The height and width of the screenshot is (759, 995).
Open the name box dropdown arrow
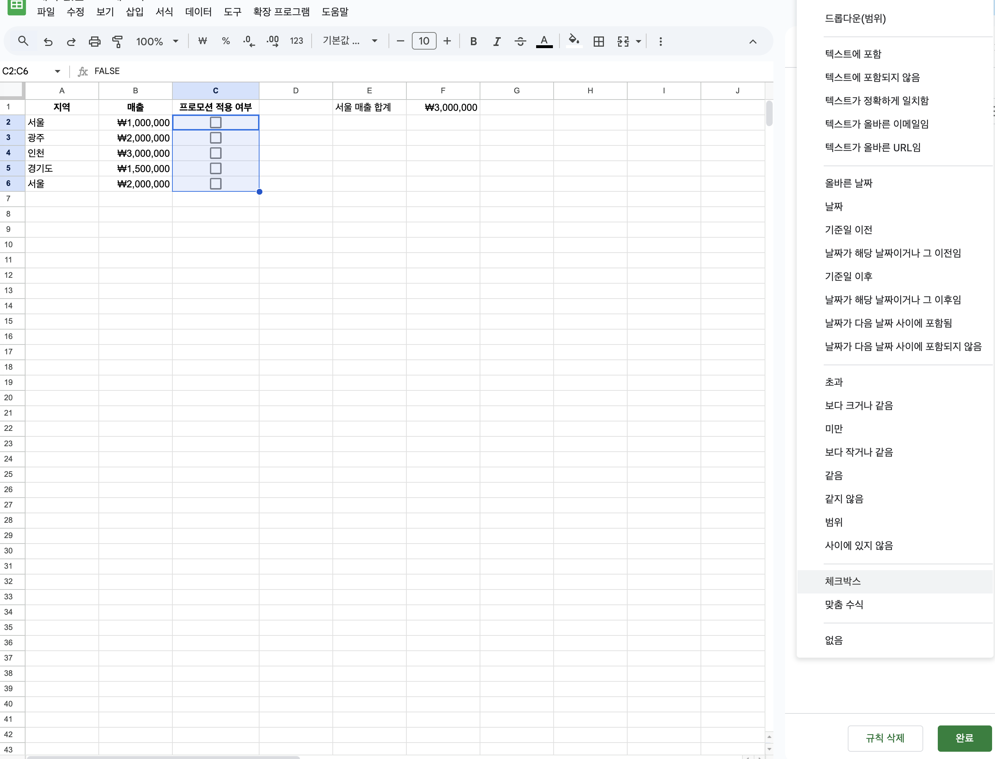(x=57, y=71)
